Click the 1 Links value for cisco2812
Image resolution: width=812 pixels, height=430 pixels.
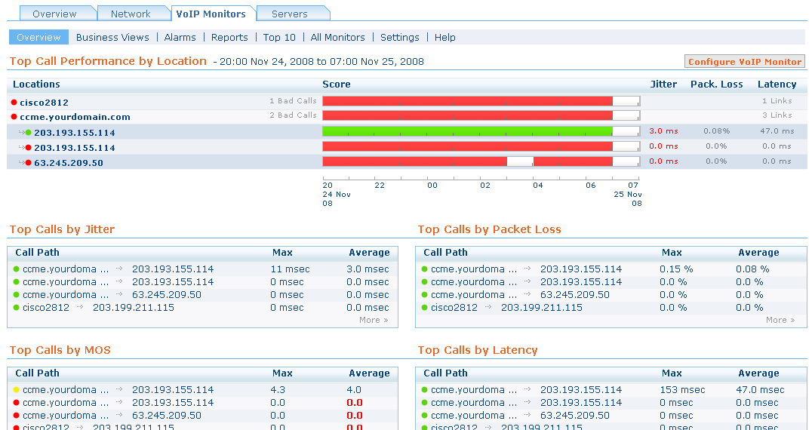[777, 100]
